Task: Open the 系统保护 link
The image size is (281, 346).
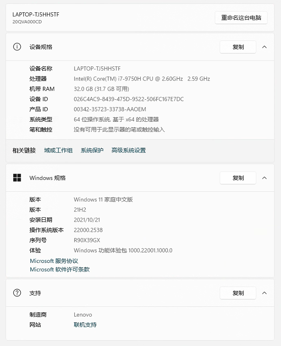Action: [92, 150]
